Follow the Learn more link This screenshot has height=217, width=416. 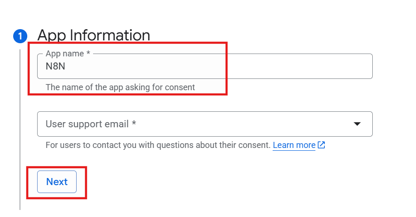point(294,145)
